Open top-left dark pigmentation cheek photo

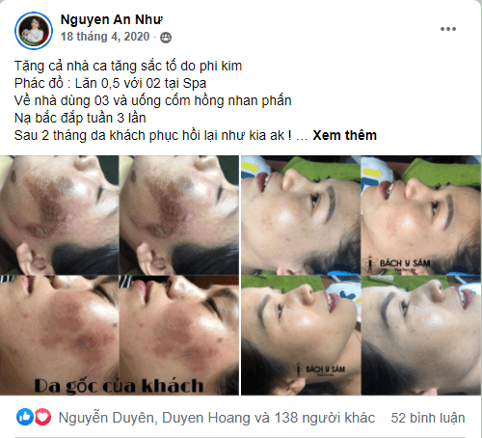click(60, 215)
